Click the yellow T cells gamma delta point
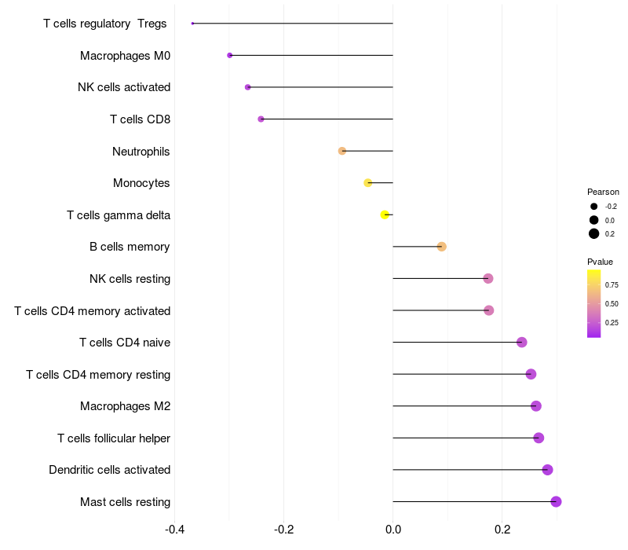Viewport: 628px width, 550px height. tap(385, 214)
